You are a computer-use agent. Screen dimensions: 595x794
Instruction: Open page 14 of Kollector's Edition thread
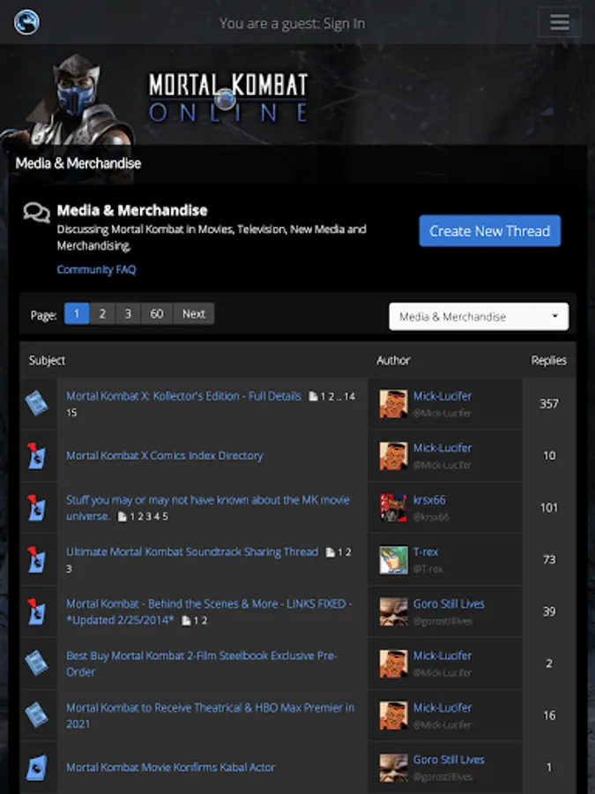(x=350, y=396)
